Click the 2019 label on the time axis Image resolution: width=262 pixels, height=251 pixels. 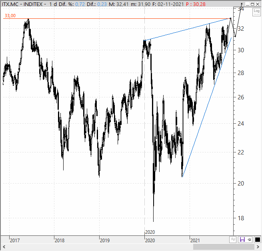point(104,241)
